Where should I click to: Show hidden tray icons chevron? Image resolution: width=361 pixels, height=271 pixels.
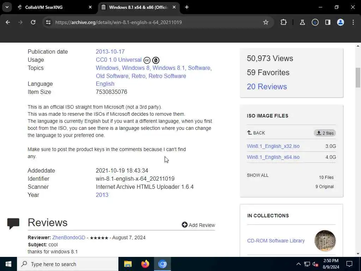[x=298, y=264]
